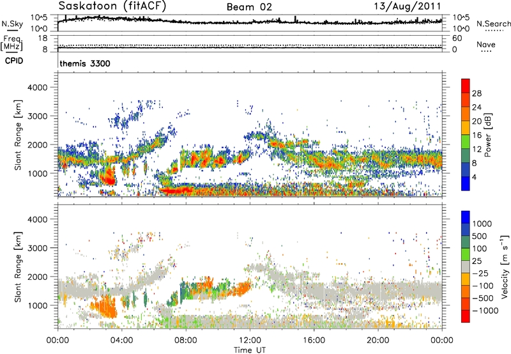The image size is (511, 354).
Task: Click the '16' label on the Power colorbar
Action: click(x=477, y=135)
